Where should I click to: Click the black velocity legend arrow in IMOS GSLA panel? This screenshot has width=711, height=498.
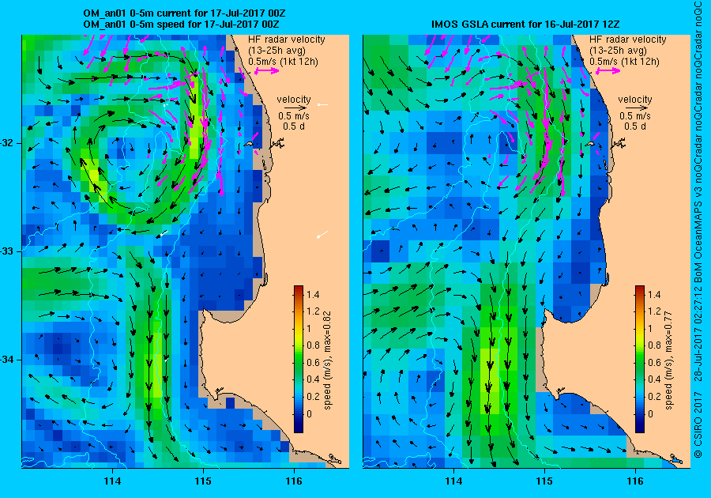tap(635, 108)
